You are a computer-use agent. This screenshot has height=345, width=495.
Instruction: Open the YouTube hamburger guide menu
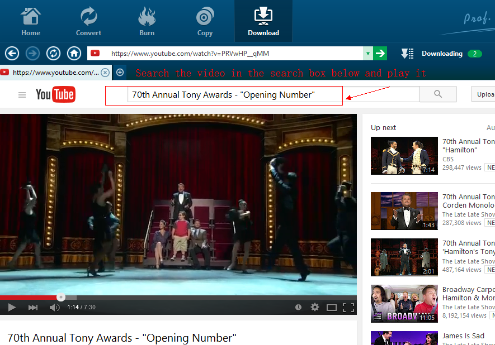click(22, 94)
